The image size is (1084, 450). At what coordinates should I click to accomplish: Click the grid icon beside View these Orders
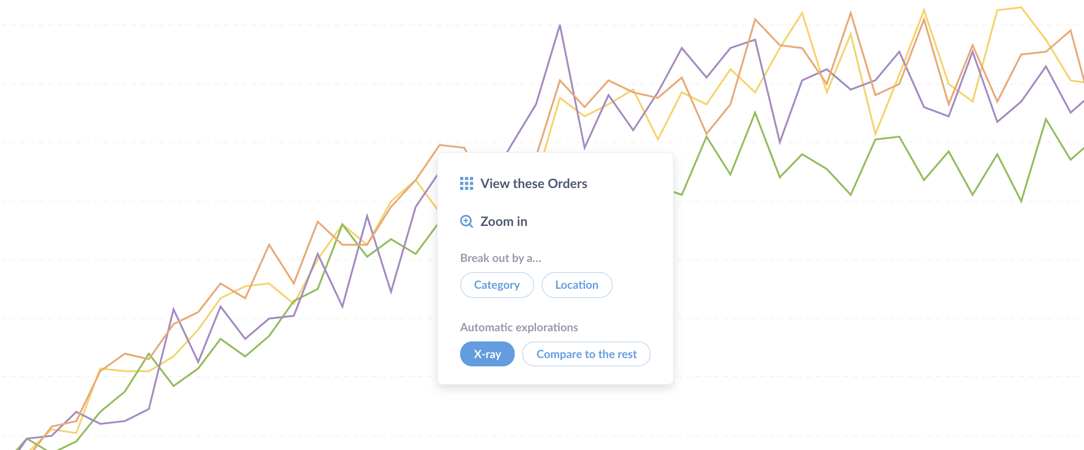(466, 183)
